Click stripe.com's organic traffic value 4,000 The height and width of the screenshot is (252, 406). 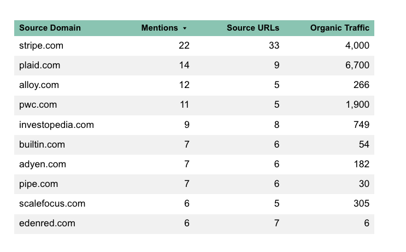pos(357,45)
